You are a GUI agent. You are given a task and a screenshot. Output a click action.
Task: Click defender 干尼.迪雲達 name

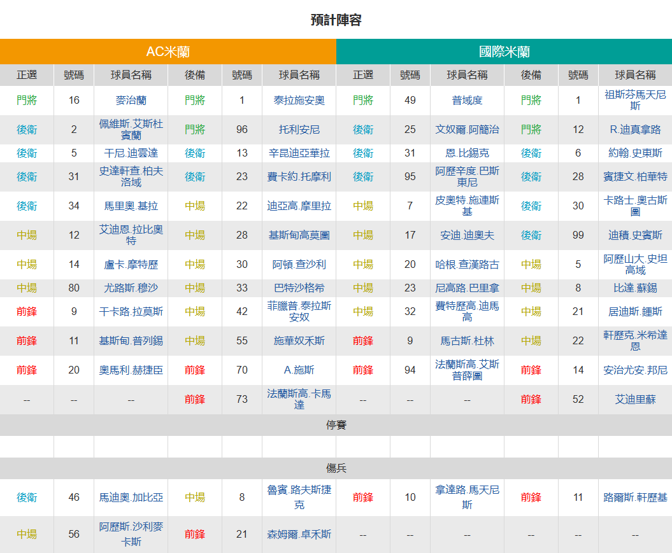click(x=131, y=153)
